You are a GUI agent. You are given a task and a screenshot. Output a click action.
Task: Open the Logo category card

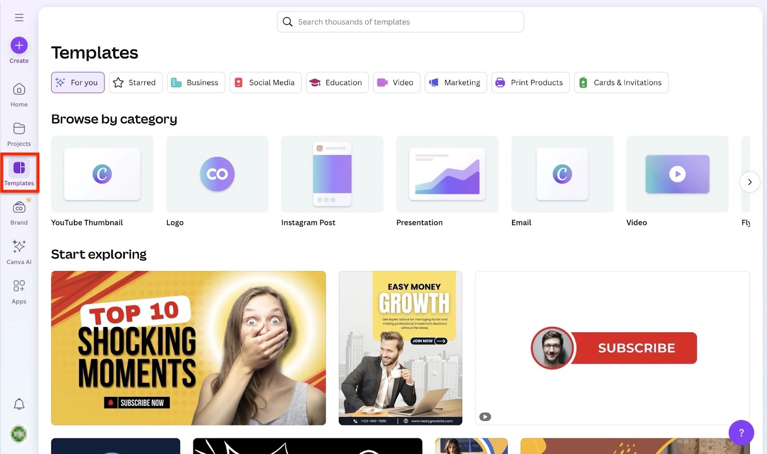point(217,174)
